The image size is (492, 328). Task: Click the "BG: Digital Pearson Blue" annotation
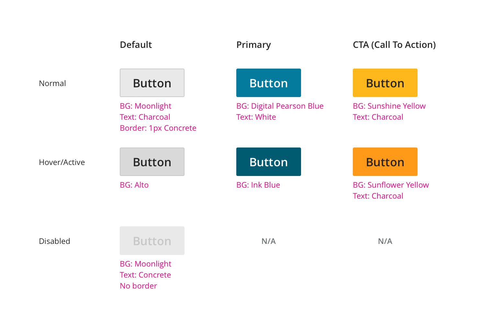[x=280, y=106]
